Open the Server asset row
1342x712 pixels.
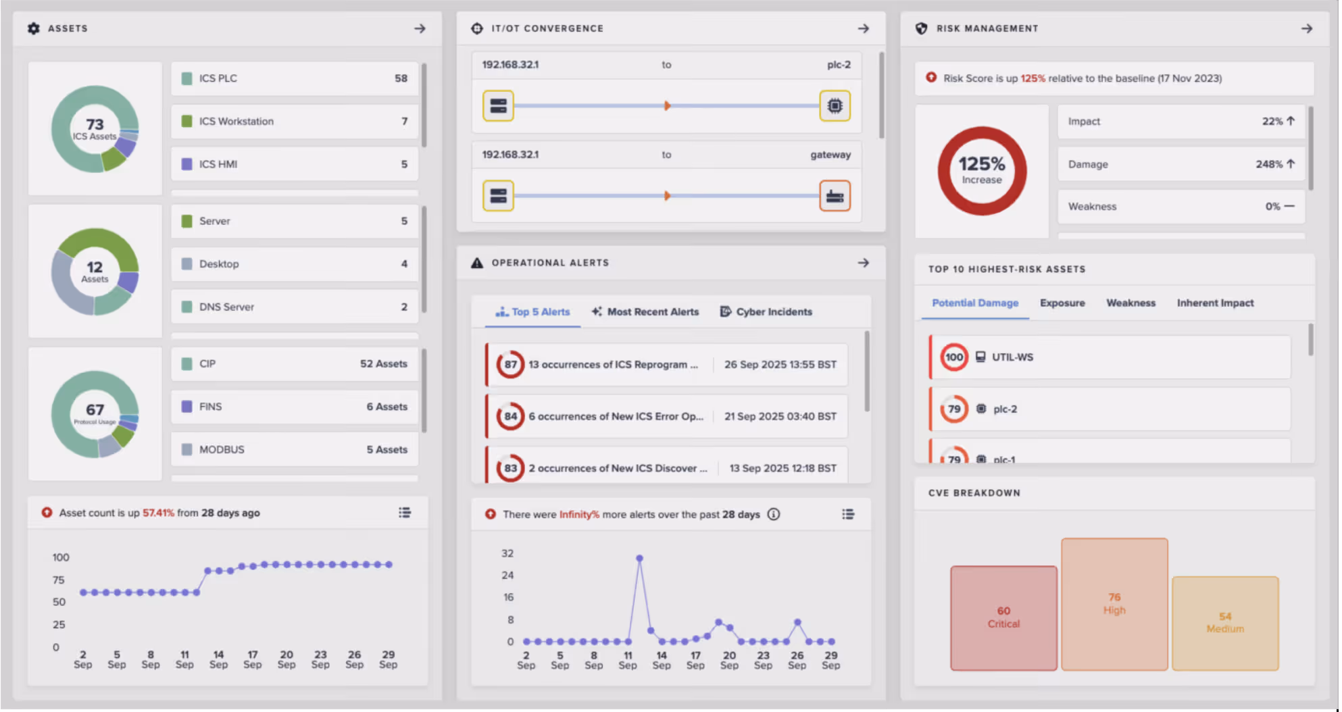[295, 221]
